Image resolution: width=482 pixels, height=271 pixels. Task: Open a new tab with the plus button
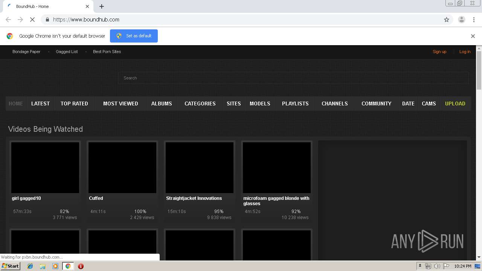click(102, 6)
